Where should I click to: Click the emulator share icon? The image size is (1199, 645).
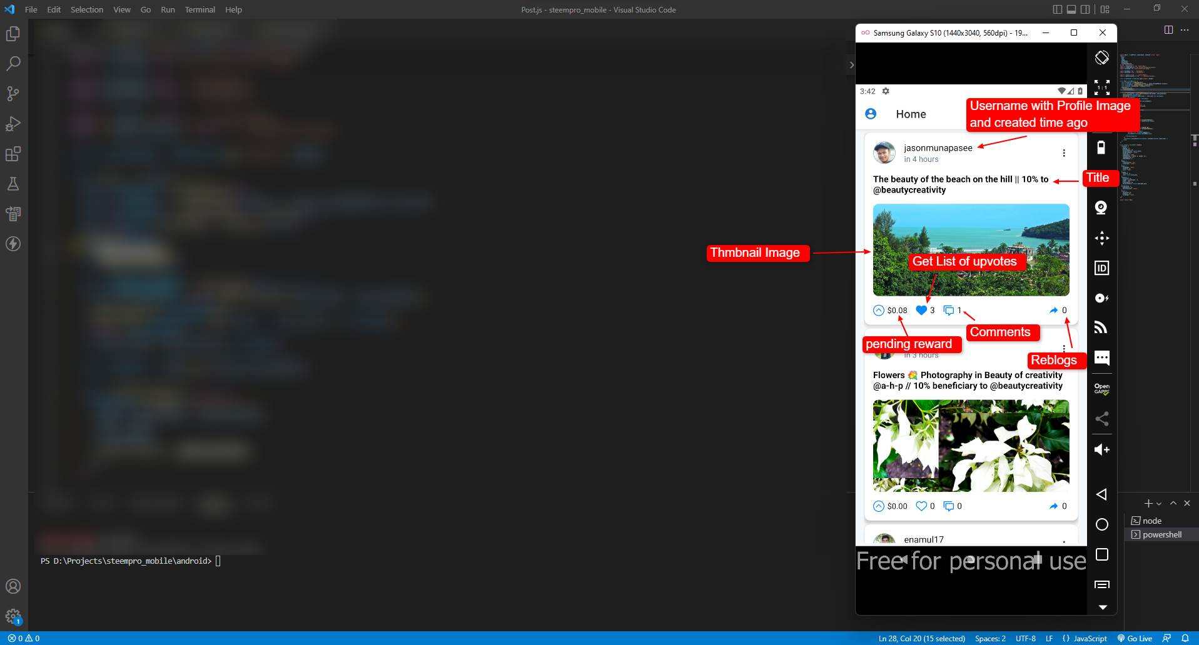[x=1102, y=419]
